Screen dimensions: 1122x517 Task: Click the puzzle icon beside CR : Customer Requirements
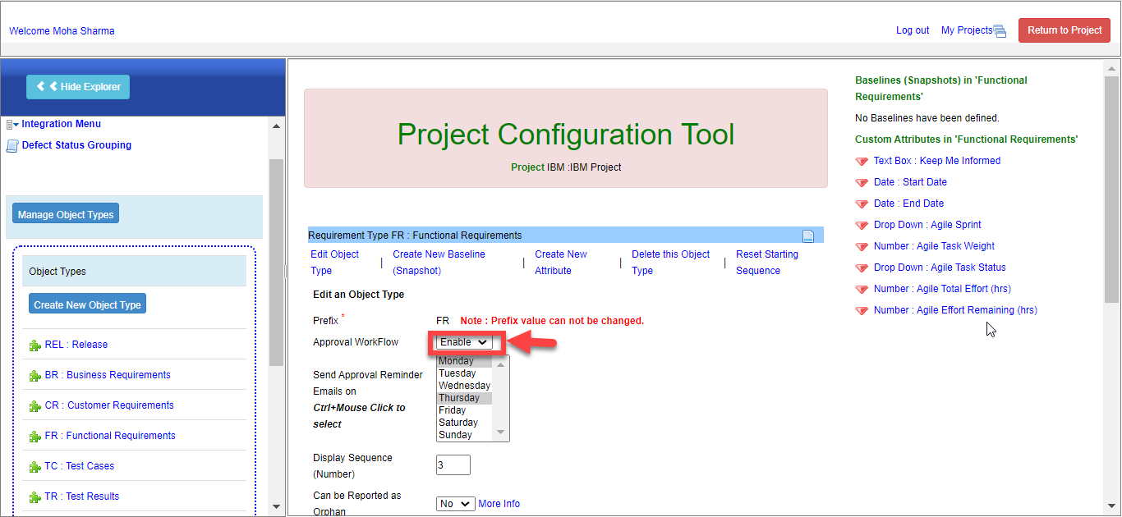34,406
